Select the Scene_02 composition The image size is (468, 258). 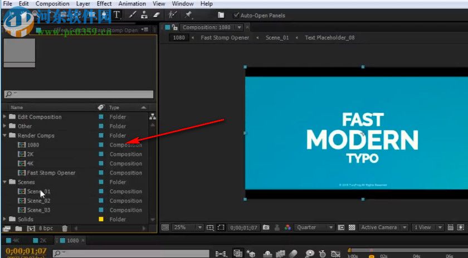click(38, 201)
